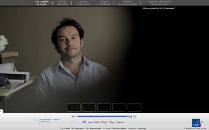Viewport: 209px width, 130px height.
Task: Select the first dark video thumbnail
Action: [x=73, y=107]
